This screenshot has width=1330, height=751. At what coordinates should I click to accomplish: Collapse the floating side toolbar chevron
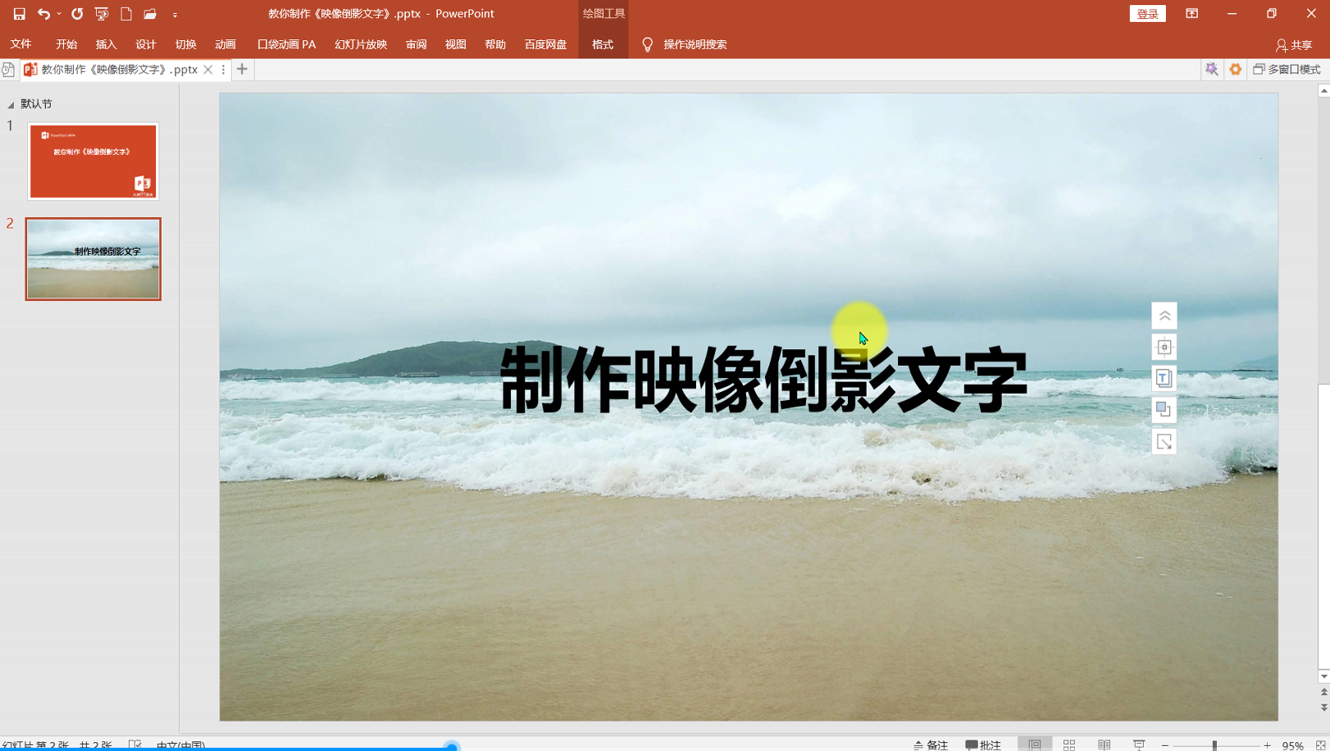1164,316
